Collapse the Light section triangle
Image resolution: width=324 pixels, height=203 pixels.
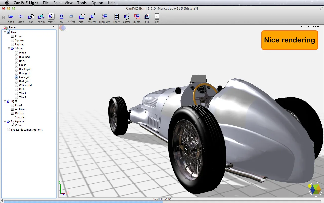(5, 101)
